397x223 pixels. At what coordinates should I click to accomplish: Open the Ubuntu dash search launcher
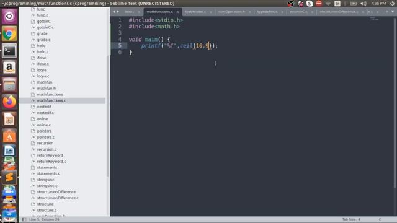9,17
